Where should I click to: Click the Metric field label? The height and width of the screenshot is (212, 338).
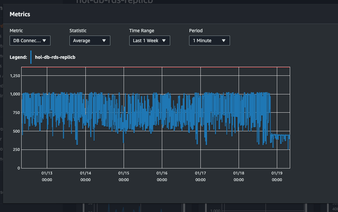(x=16, y=31)
